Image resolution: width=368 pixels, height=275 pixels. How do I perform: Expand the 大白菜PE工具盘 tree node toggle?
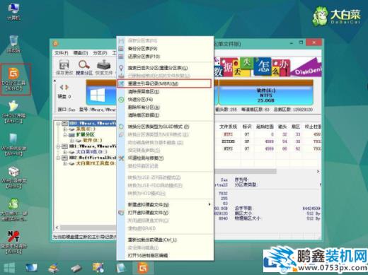(x=65, y=163)
